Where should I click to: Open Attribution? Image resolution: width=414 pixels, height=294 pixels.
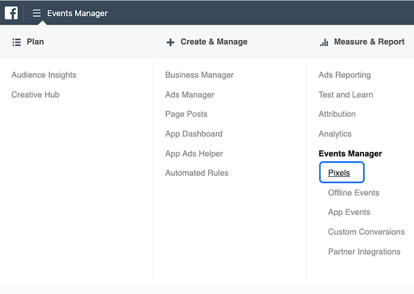click(x=337, y=114)
